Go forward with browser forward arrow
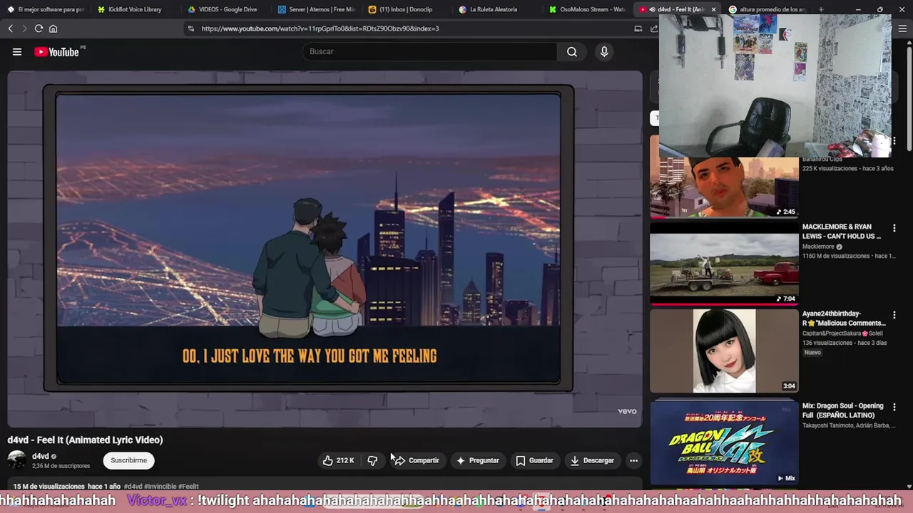The width and height of the screenshot is (913, 513). pyautogui.click(x=24, y=28)
